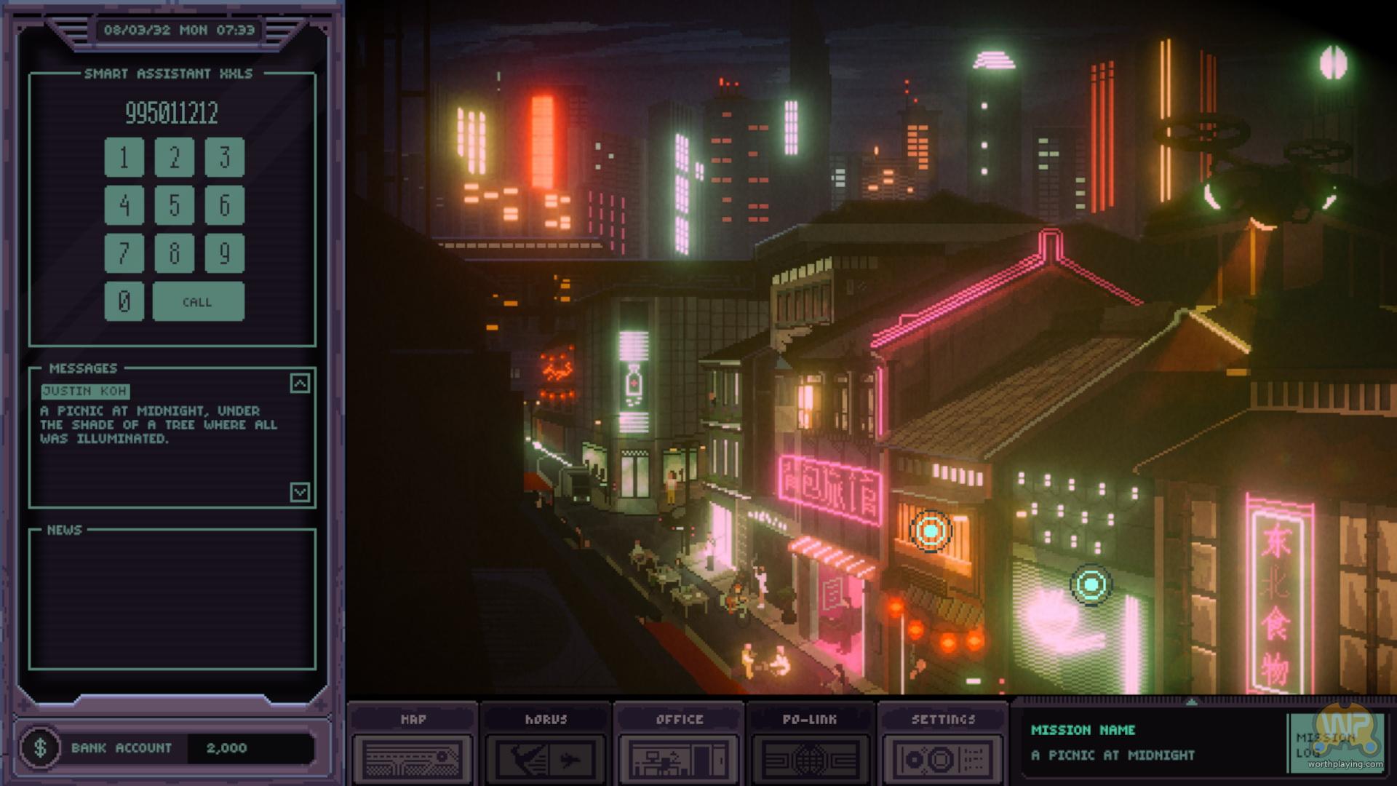Click the glowing marker near the pink bowl sign
This screenshot has width=1397, height=786.
click(1091, 584)
